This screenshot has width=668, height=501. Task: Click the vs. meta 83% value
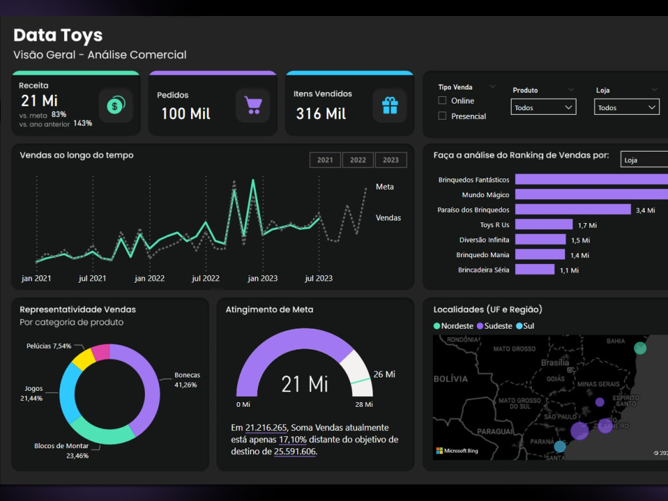(59, 114)
